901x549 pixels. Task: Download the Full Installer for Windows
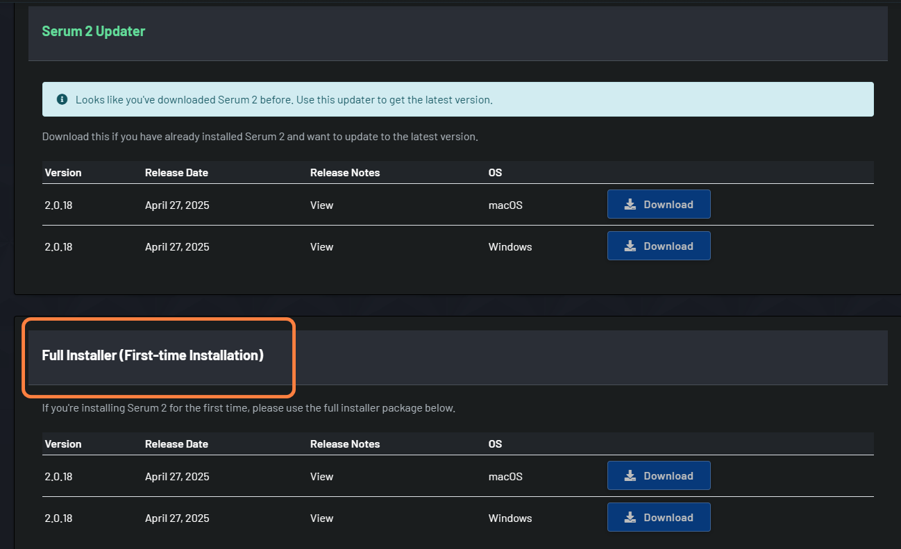tap(659, 517)
